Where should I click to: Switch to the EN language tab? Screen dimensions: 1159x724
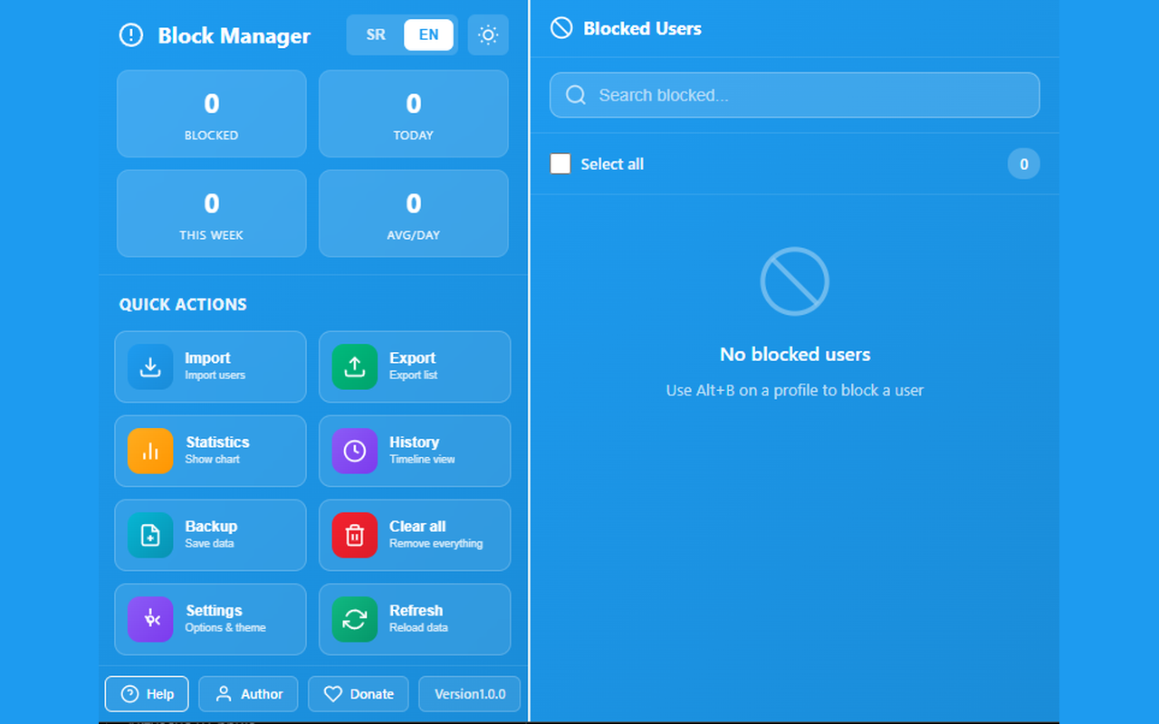pos(428,34)
